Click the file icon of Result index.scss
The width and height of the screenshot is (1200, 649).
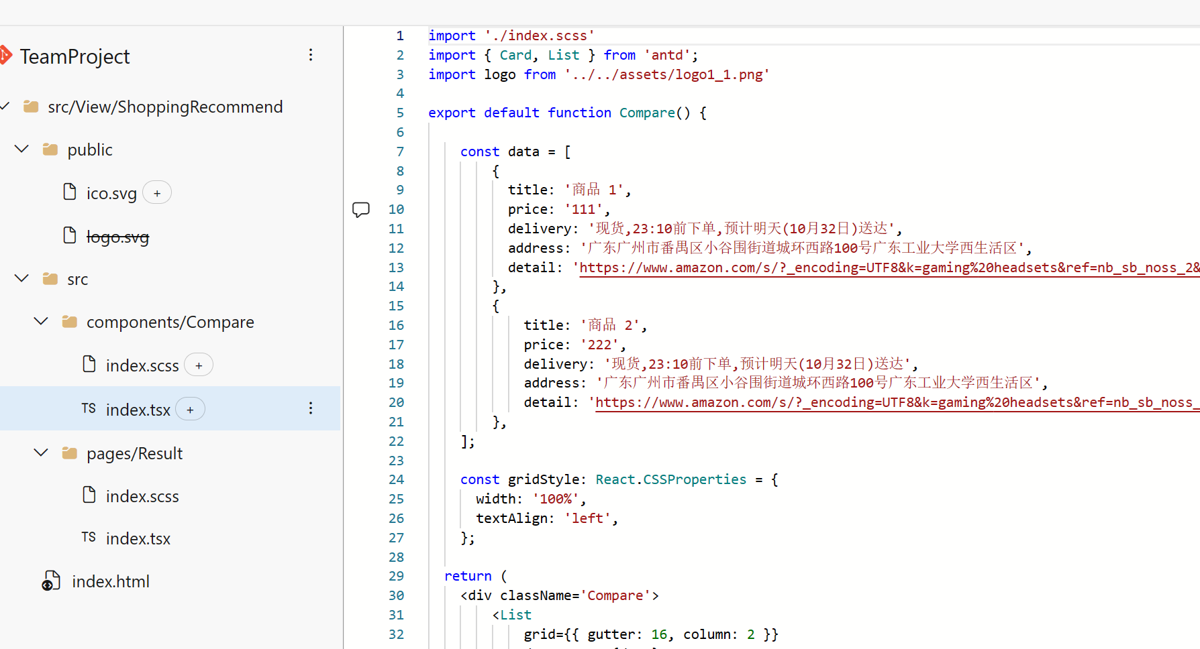[x=89, y=495]
